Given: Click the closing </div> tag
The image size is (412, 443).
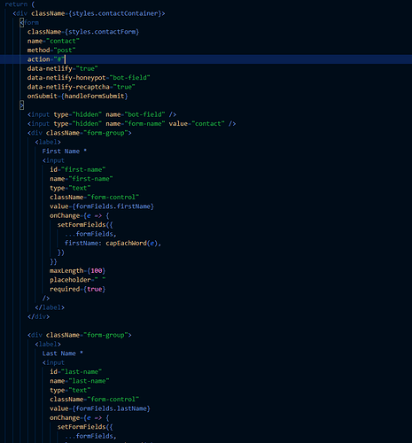Looking at the screenshot, I should coord(38,316).
